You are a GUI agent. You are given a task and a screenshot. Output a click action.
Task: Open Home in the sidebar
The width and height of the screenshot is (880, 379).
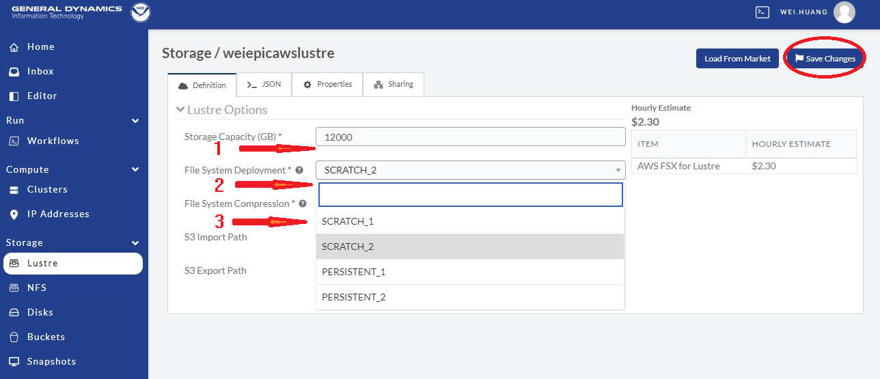[41, 47]
